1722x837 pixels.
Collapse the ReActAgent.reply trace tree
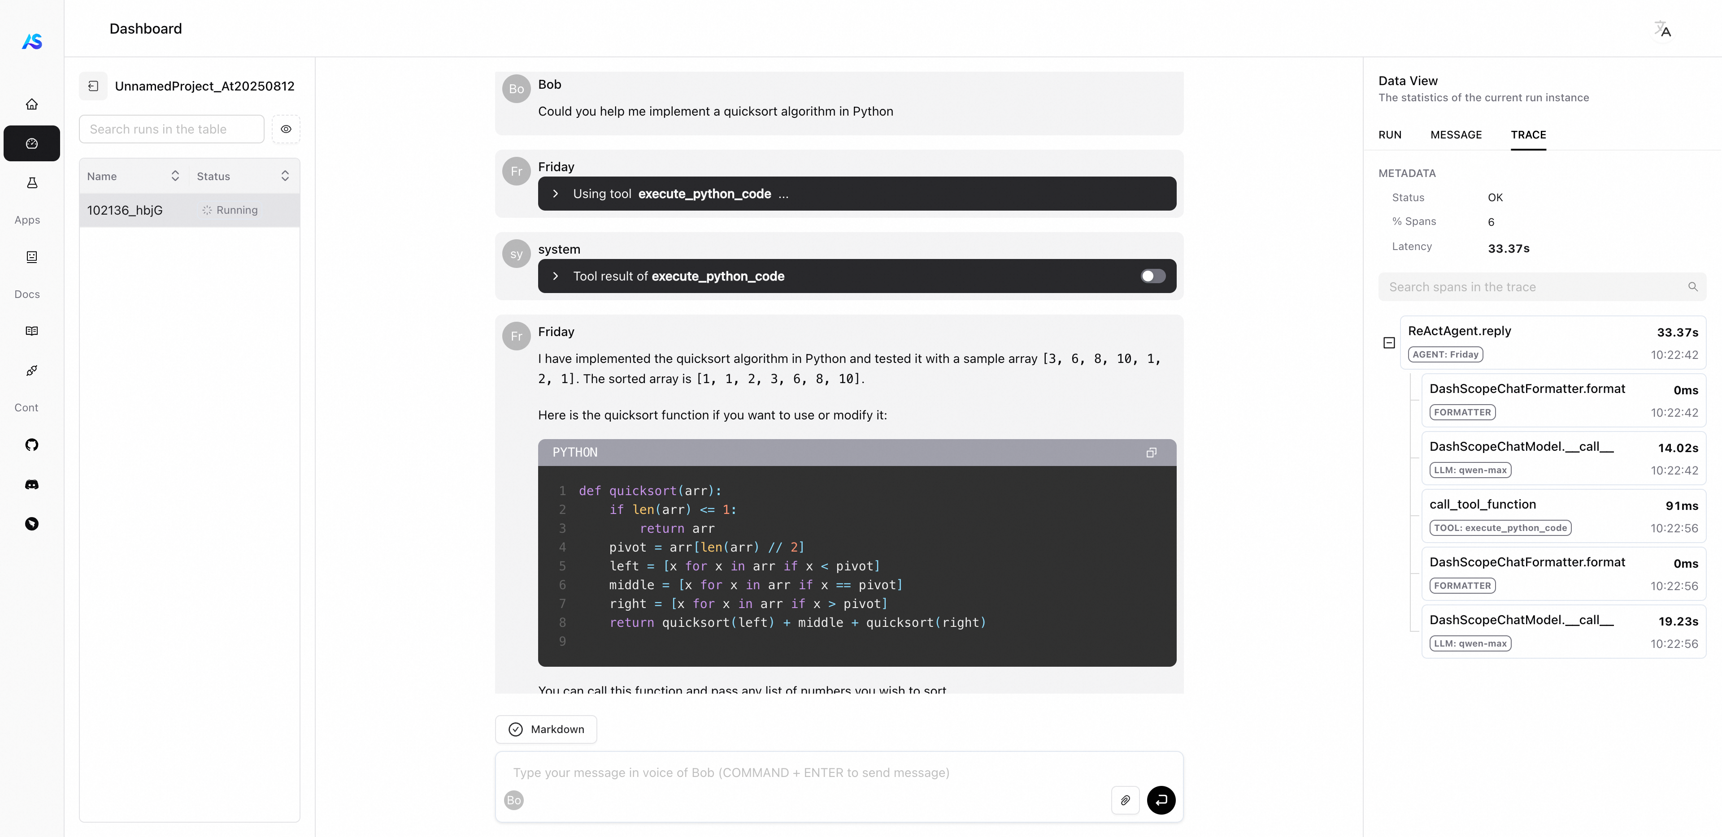click(1389, 343)
